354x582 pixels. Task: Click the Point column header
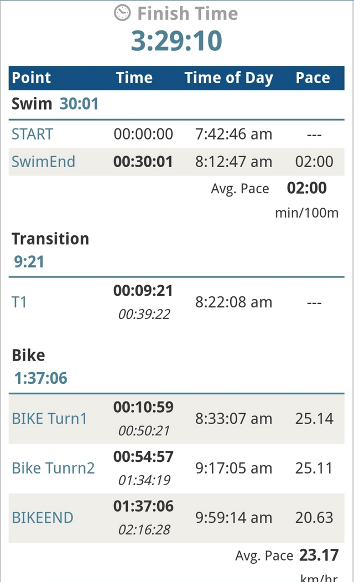pyautogui.click(x=32, y=78)
